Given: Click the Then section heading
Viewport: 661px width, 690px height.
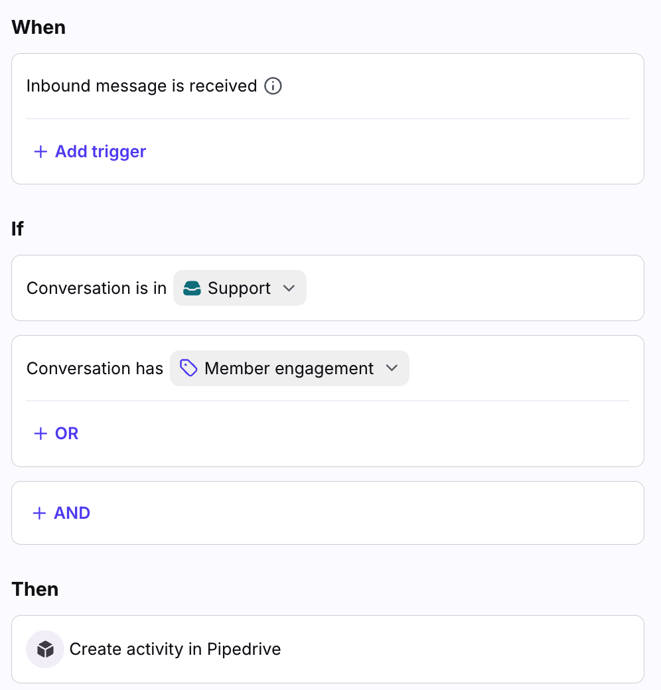Looking at the screenshot, I should [35, 589].
